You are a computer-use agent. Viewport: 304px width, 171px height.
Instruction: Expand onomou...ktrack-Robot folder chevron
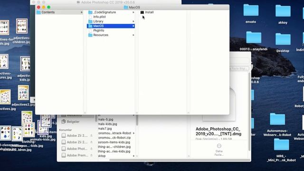[133, 133]
